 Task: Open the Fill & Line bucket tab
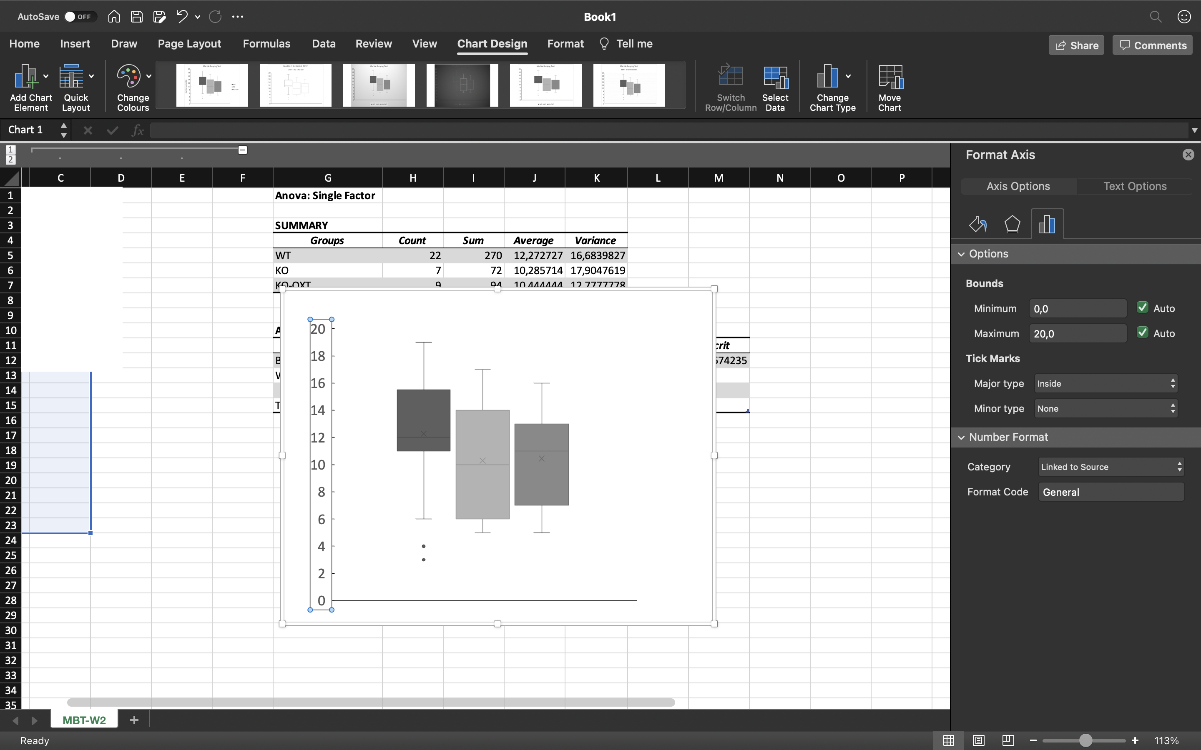pos(977,224)
